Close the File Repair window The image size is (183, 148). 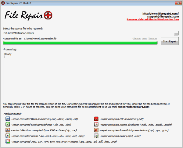pos(178,3)
